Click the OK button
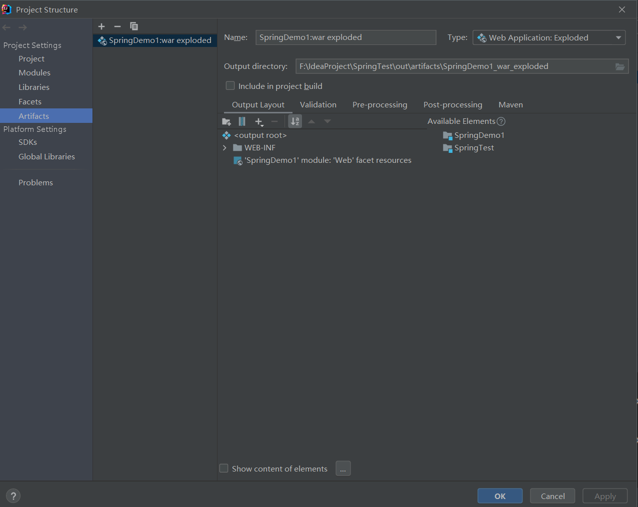 [500, 496]
